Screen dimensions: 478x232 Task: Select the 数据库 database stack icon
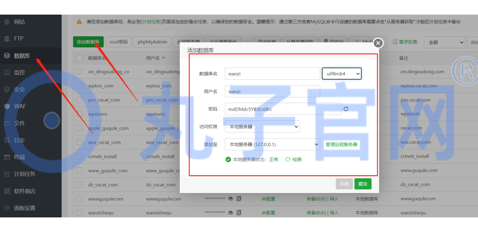point(7,56)
